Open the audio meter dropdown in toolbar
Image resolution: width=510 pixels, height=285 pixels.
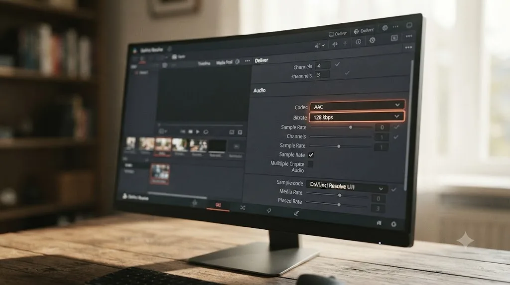point(320,45)
